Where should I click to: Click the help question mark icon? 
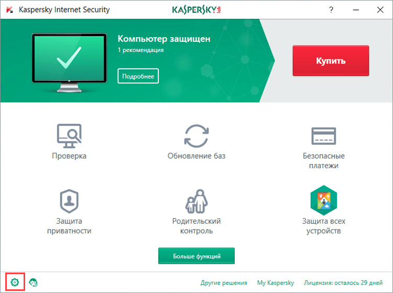point(331,10)
